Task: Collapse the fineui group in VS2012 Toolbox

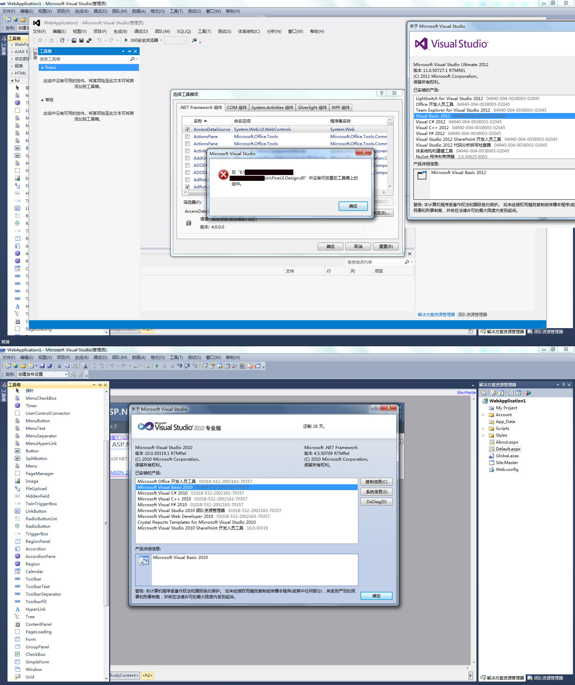Action: coord(42,67)
